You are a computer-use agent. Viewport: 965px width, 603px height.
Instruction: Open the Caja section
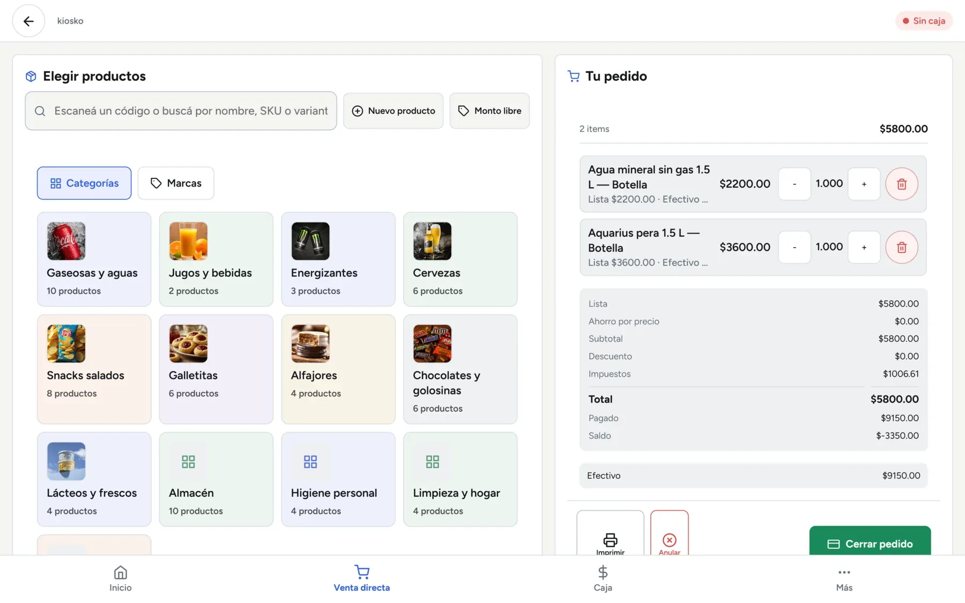point(603,579)
